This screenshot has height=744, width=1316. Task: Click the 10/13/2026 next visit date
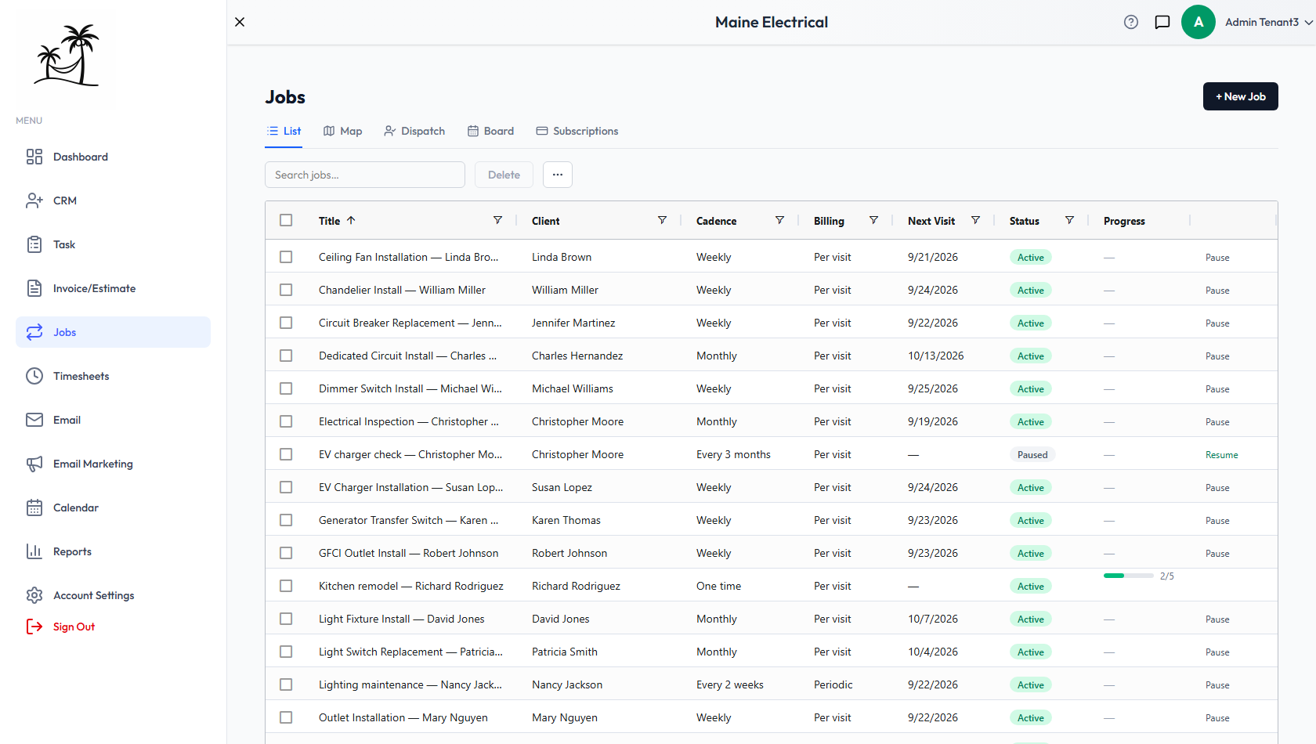tap(936, 356)
